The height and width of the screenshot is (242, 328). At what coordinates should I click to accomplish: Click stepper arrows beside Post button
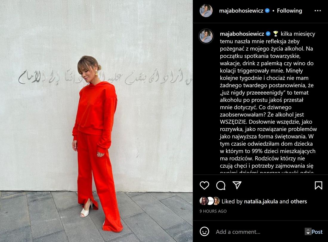point(308,232)
